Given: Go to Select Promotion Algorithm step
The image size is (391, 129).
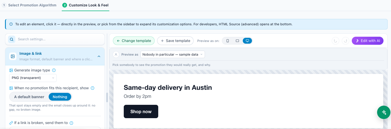Looking at the screenshot, I should tap(29, 5).
